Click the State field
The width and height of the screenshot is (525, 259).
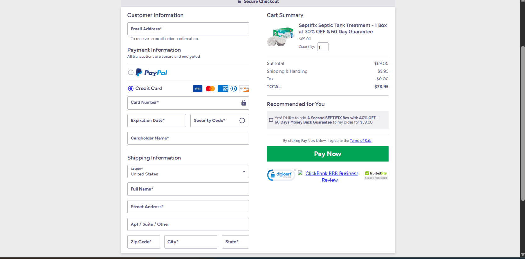click(235, 242)
